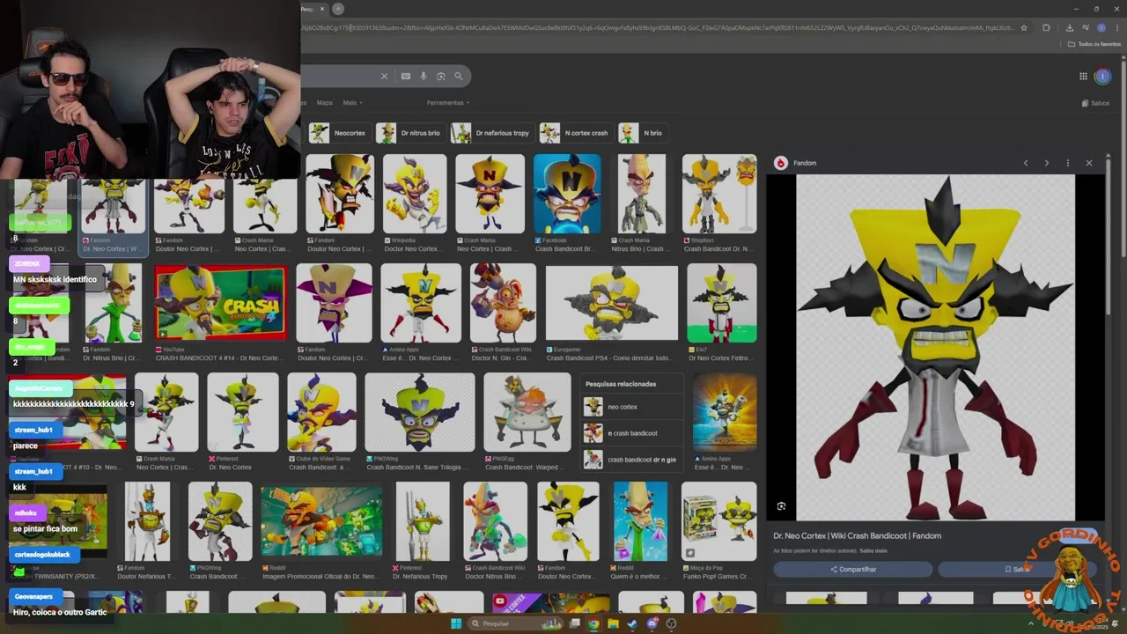The width and height of the screenshot is (1127, 634).
Task: Open Chrome from the taskbar
Action: point(593,623)
